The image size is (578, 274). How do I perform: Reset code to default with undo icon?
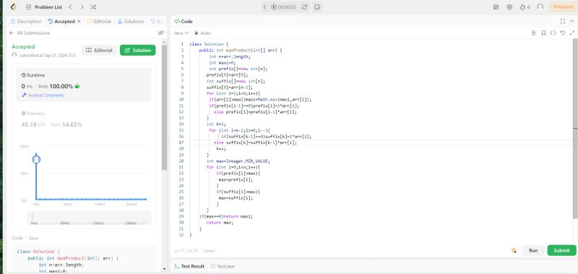(563, 33)
